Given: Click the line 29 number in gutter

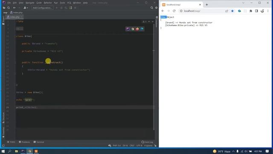Looking at the screenshot, I should coord(7,107).
